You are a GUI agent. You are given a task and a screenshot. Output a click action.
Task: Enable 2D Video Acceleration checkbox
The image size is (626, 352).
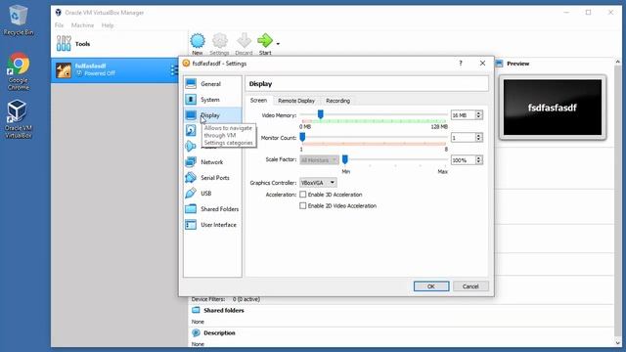click(x=303, y=205)
